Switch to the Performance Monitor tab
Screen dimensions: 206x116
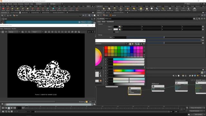point(118,13)
